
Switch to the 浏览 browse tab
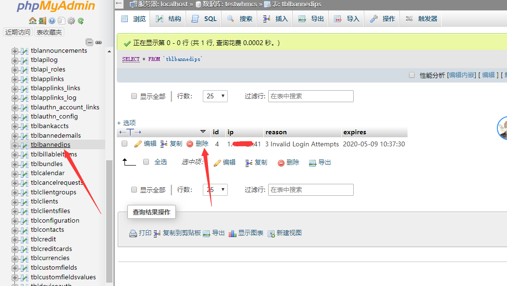tap(133, 19)
